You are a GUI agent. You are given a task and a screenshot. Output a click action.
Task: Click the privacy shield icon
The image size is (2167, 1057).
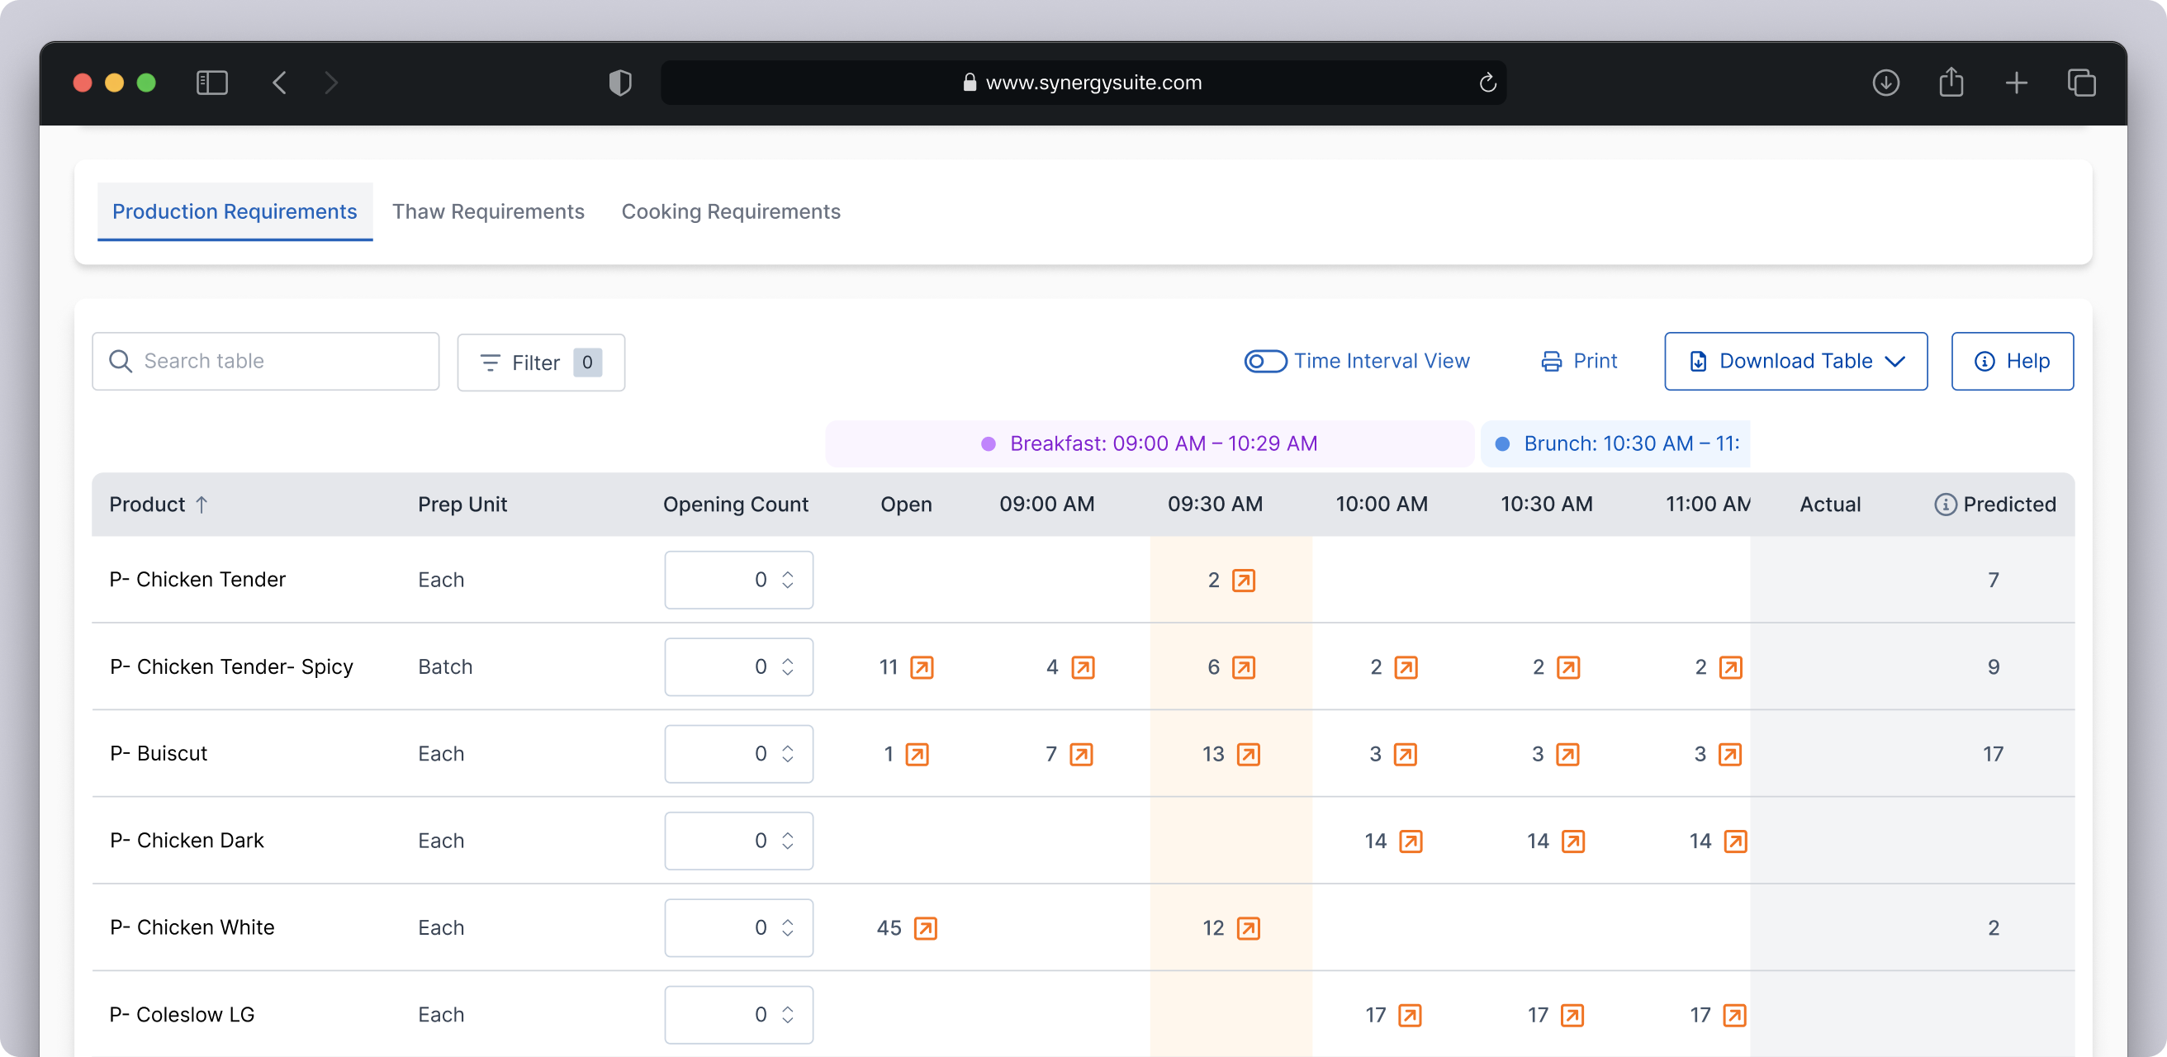620,83
